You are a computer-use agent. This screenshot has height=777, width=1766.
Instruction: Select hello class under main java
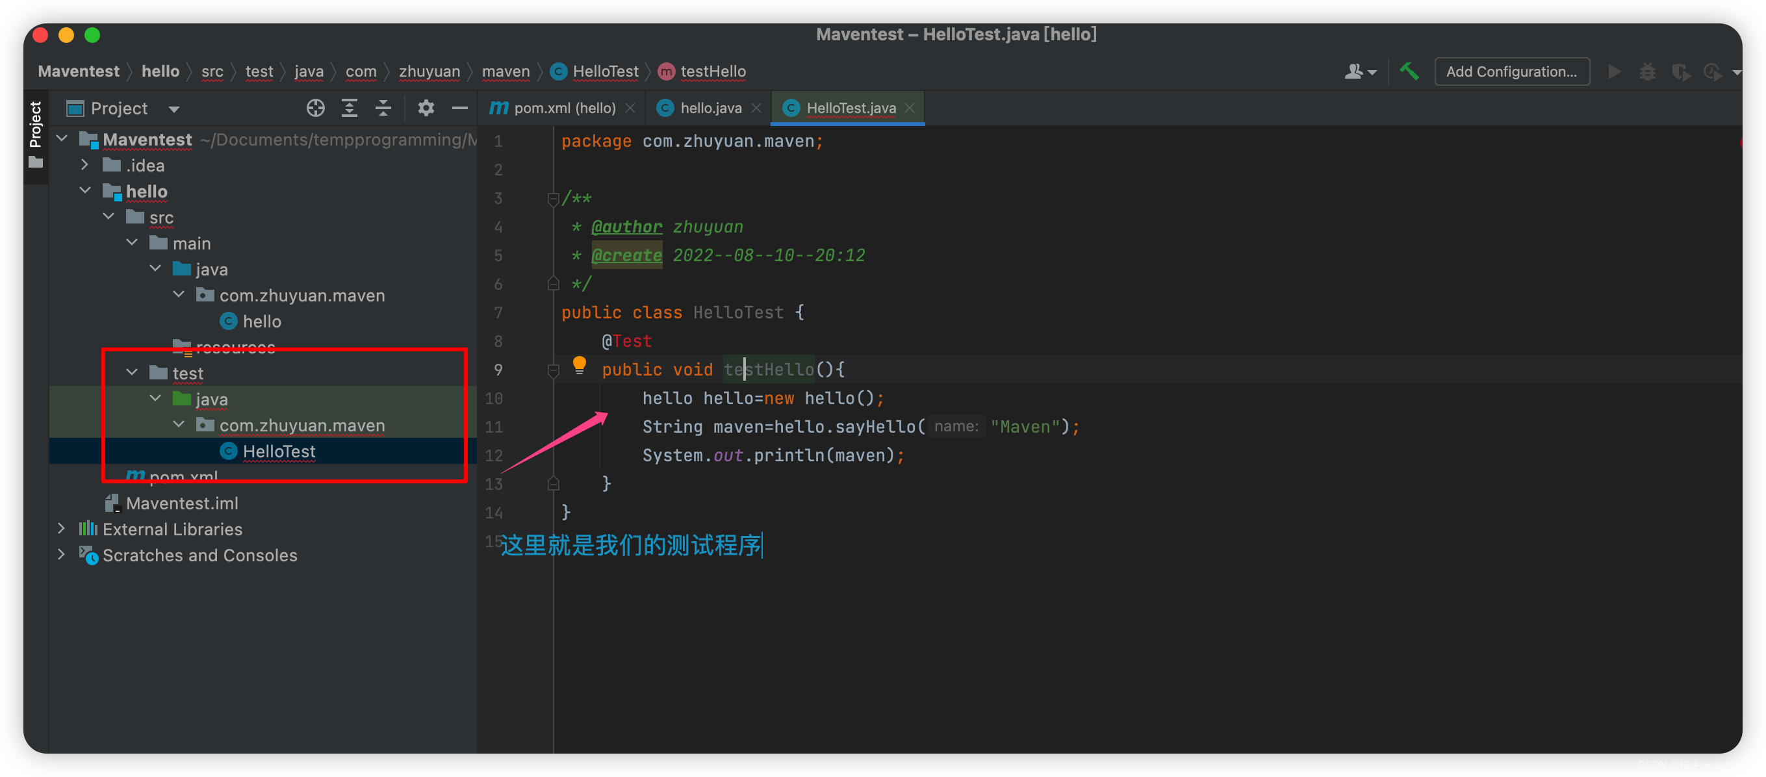(x=250, y=321)
